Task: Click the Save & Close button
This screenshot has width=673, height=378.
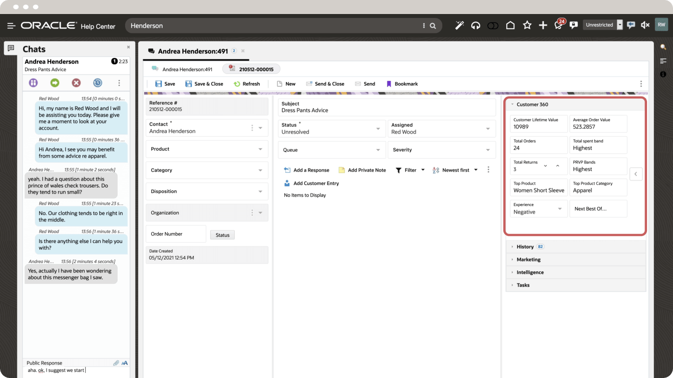Action: [204, 84]
